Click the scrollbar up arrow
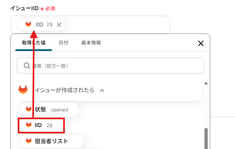This screenshot has height=149, width=235. coord(206,83)
